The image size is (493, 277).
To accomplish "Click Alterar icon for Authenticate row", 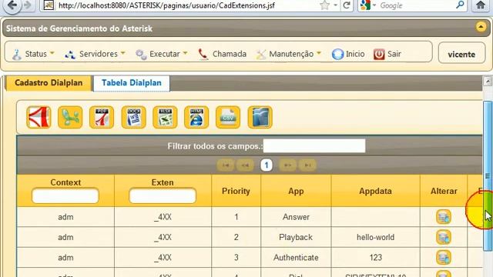I will [444, 258].
